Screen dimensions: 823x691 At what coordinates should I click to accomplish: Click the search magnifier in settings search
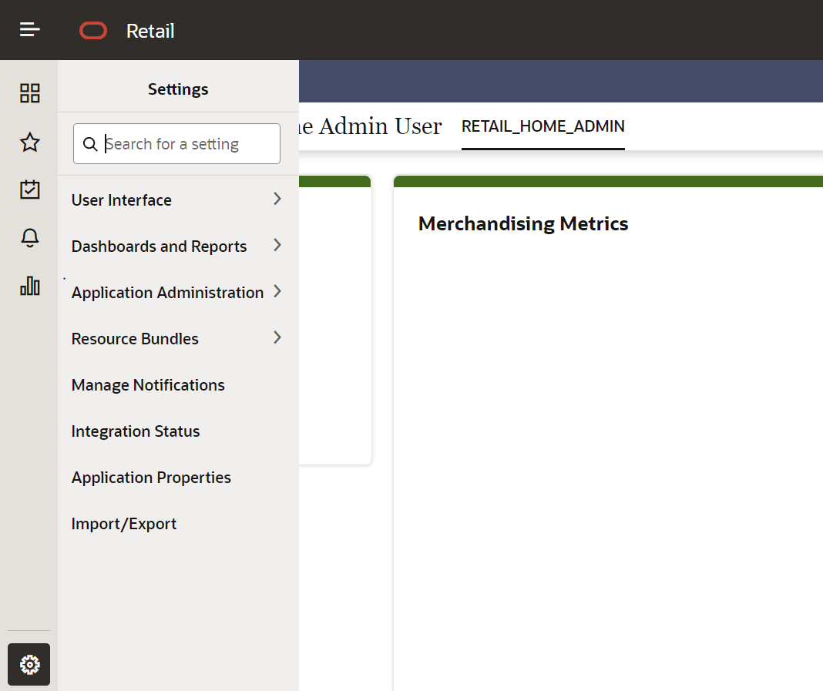(90, 144)
